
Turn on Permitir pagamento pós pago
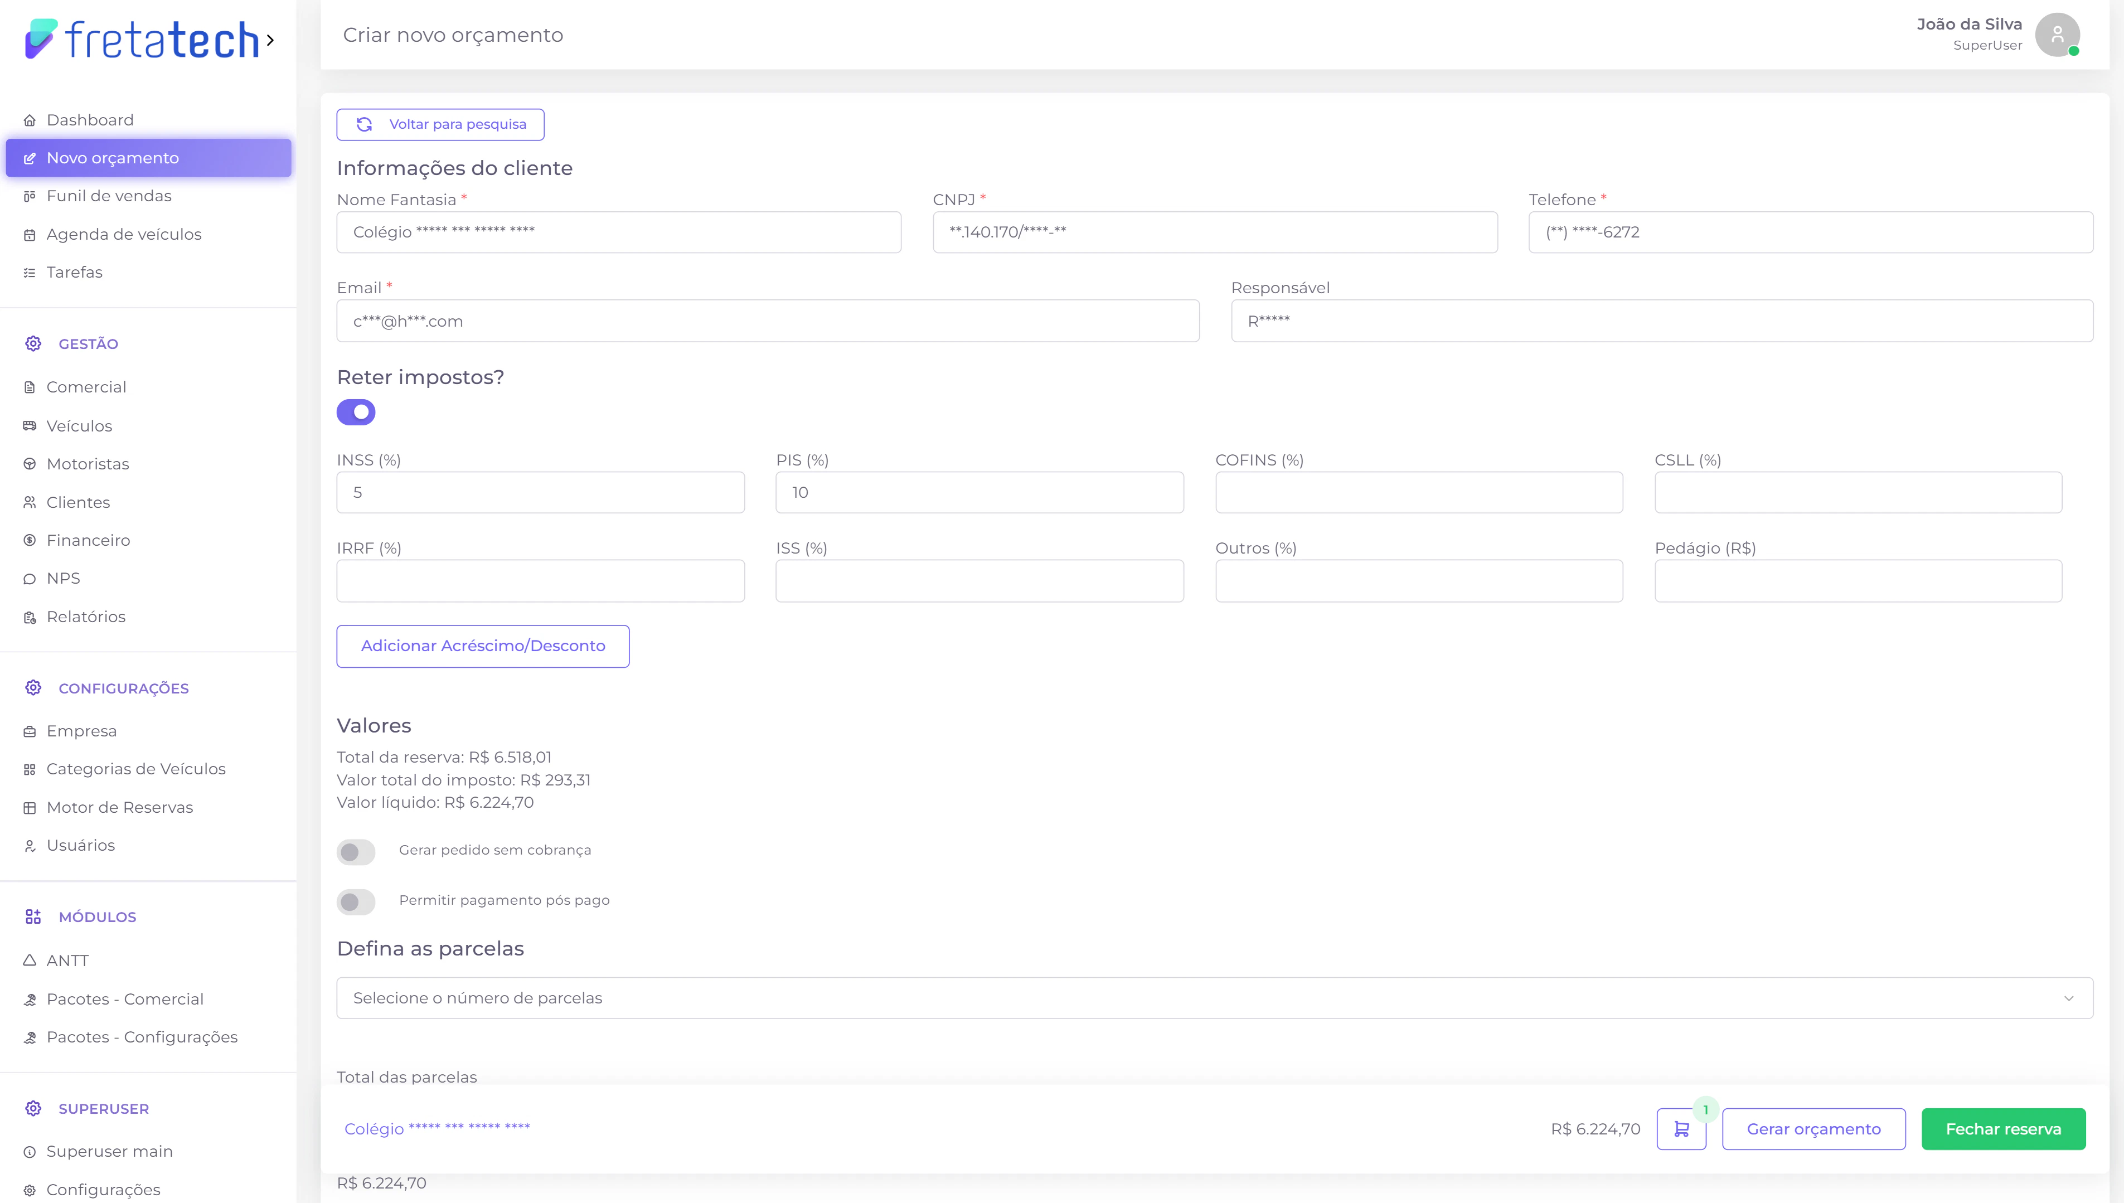[x=356, y=901]
